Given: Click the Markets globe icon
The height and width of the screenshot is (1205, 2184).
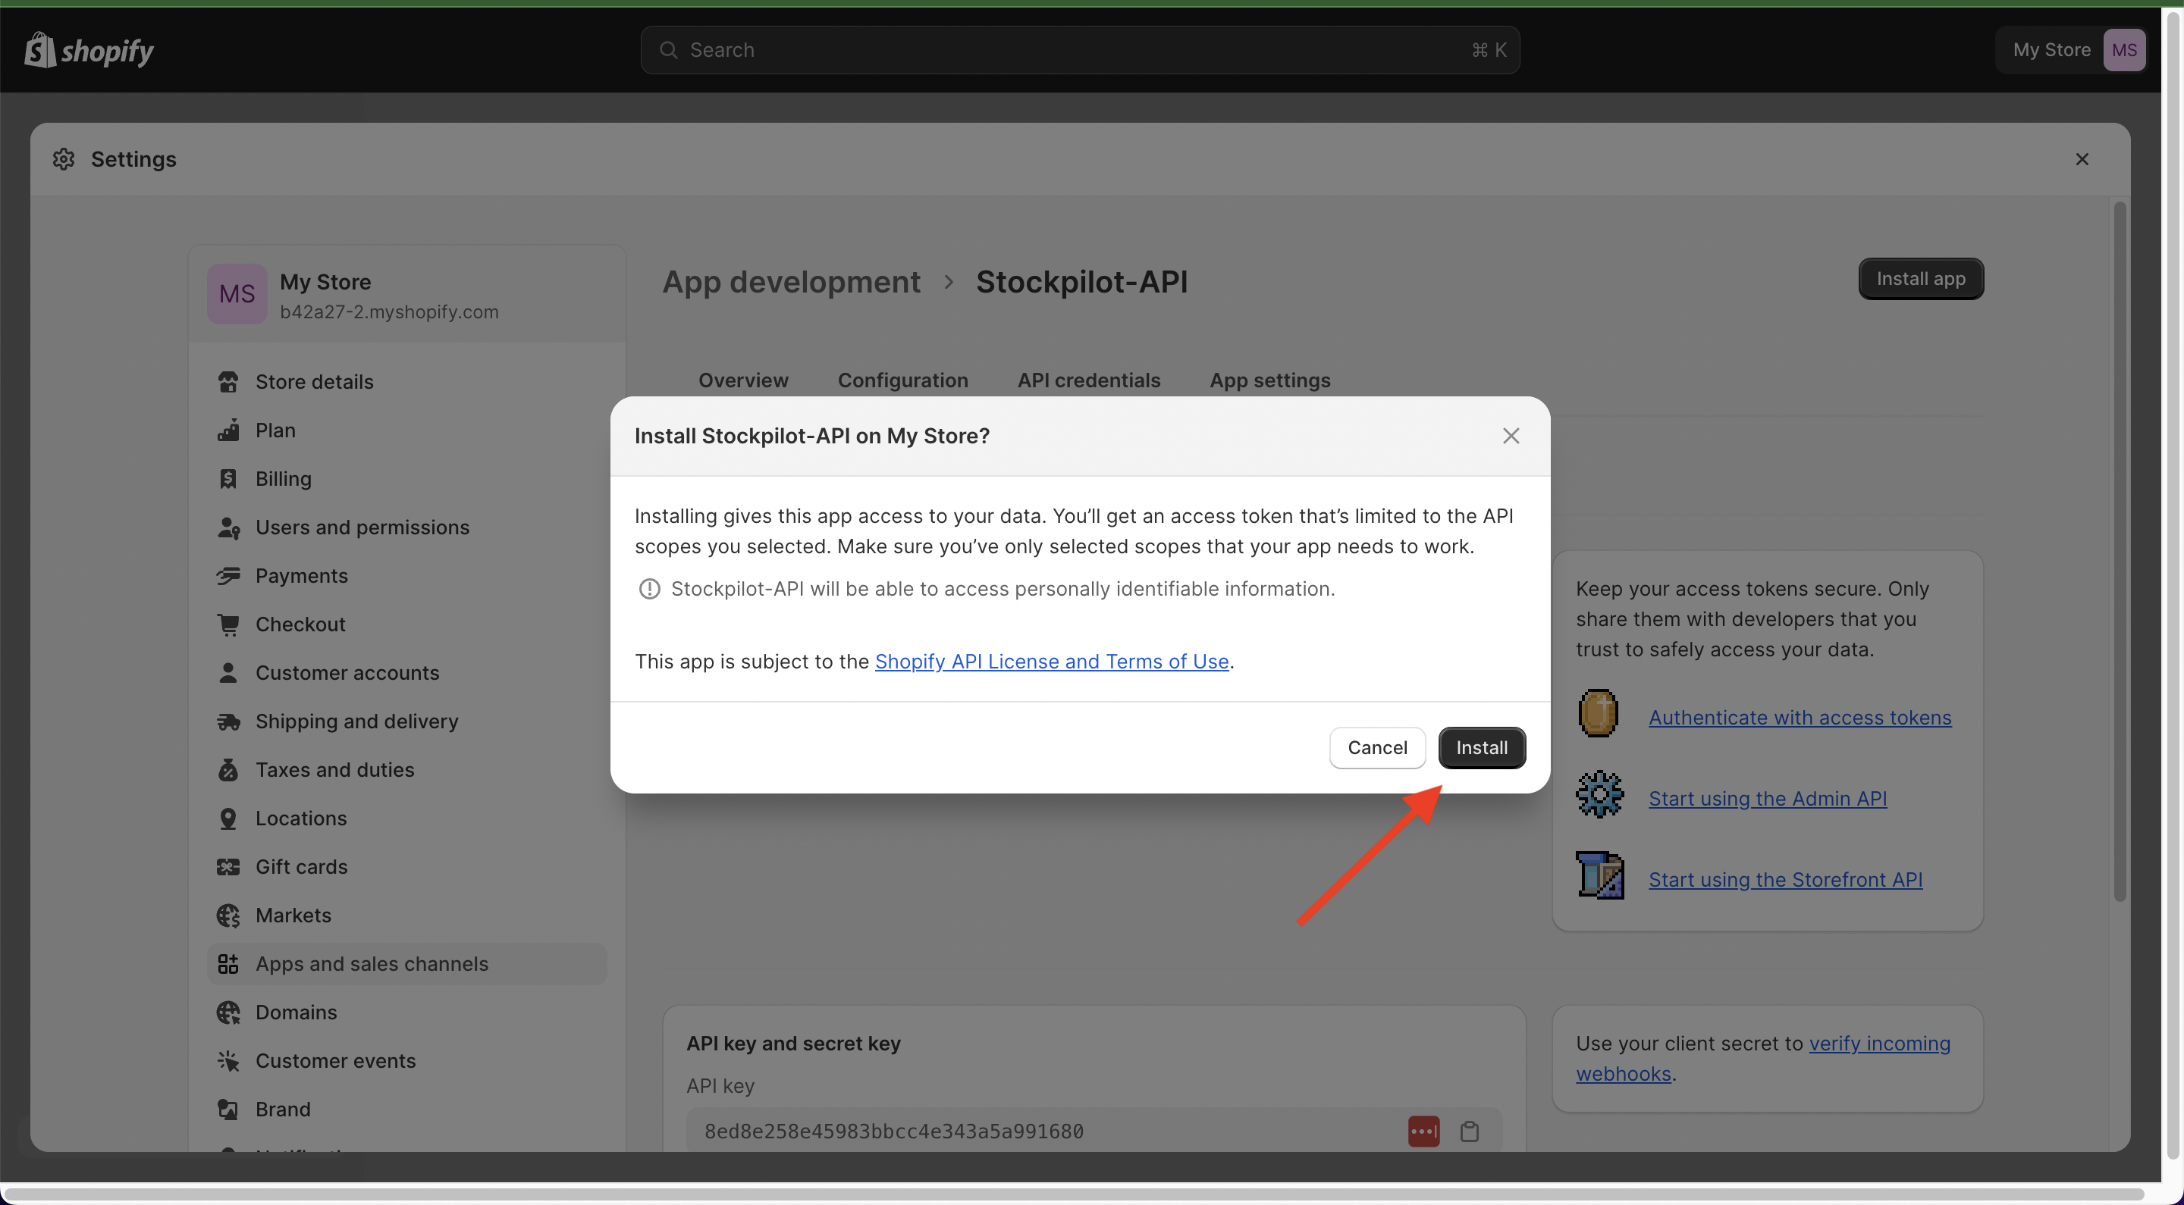Looking at the screenshot, I should coord(228,915).
